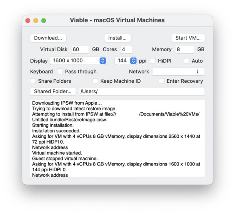Enable the HiDPI checkbox
This screenshot has width=235, height=214.
point(153,61)
